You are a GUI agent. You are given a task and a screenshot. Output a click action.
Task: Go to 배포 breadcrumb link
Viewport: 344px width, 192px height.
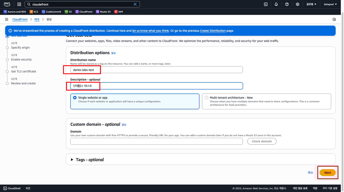click(37, 19)
